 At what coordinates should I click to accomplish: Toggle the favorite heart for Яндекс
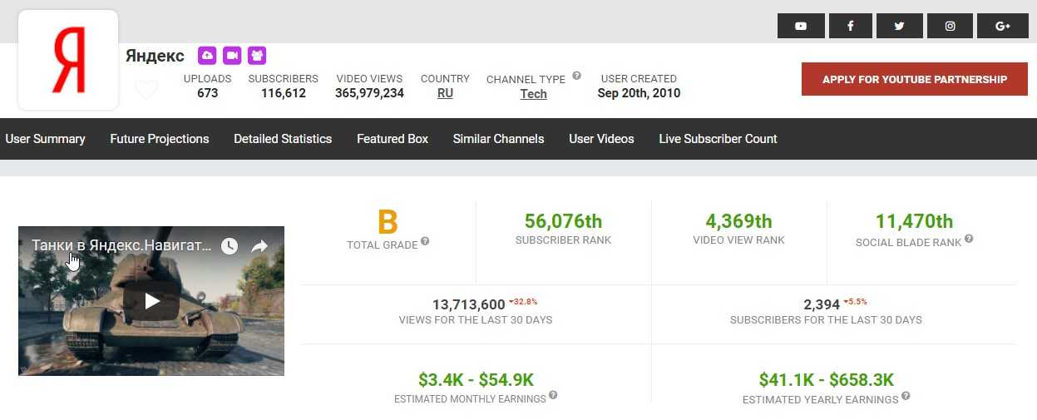[146, 89]
